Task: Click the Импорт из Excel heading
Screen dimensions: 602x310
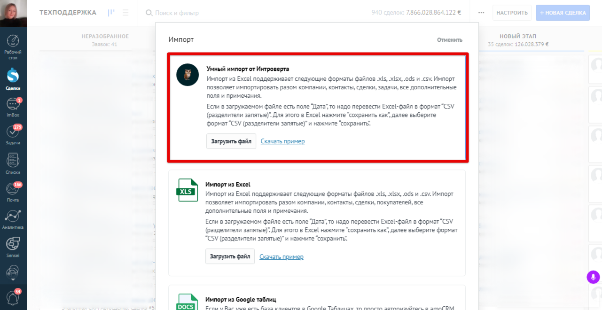Action: [228, 184]
